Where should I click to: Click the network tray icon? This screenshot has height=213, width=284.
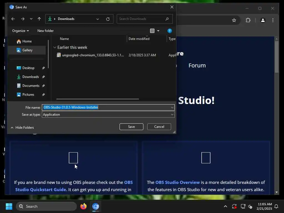coord(243,206)
